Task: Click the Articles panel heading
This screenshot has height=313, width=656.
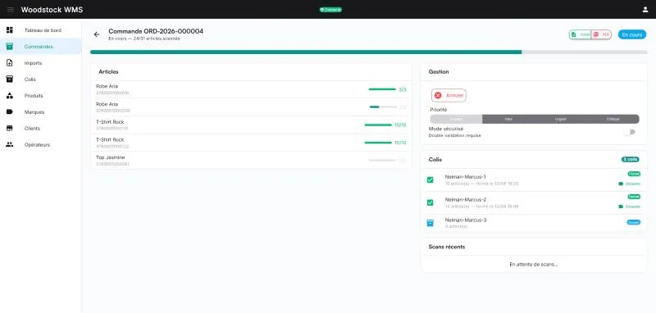Action: (x=108, y=72)
